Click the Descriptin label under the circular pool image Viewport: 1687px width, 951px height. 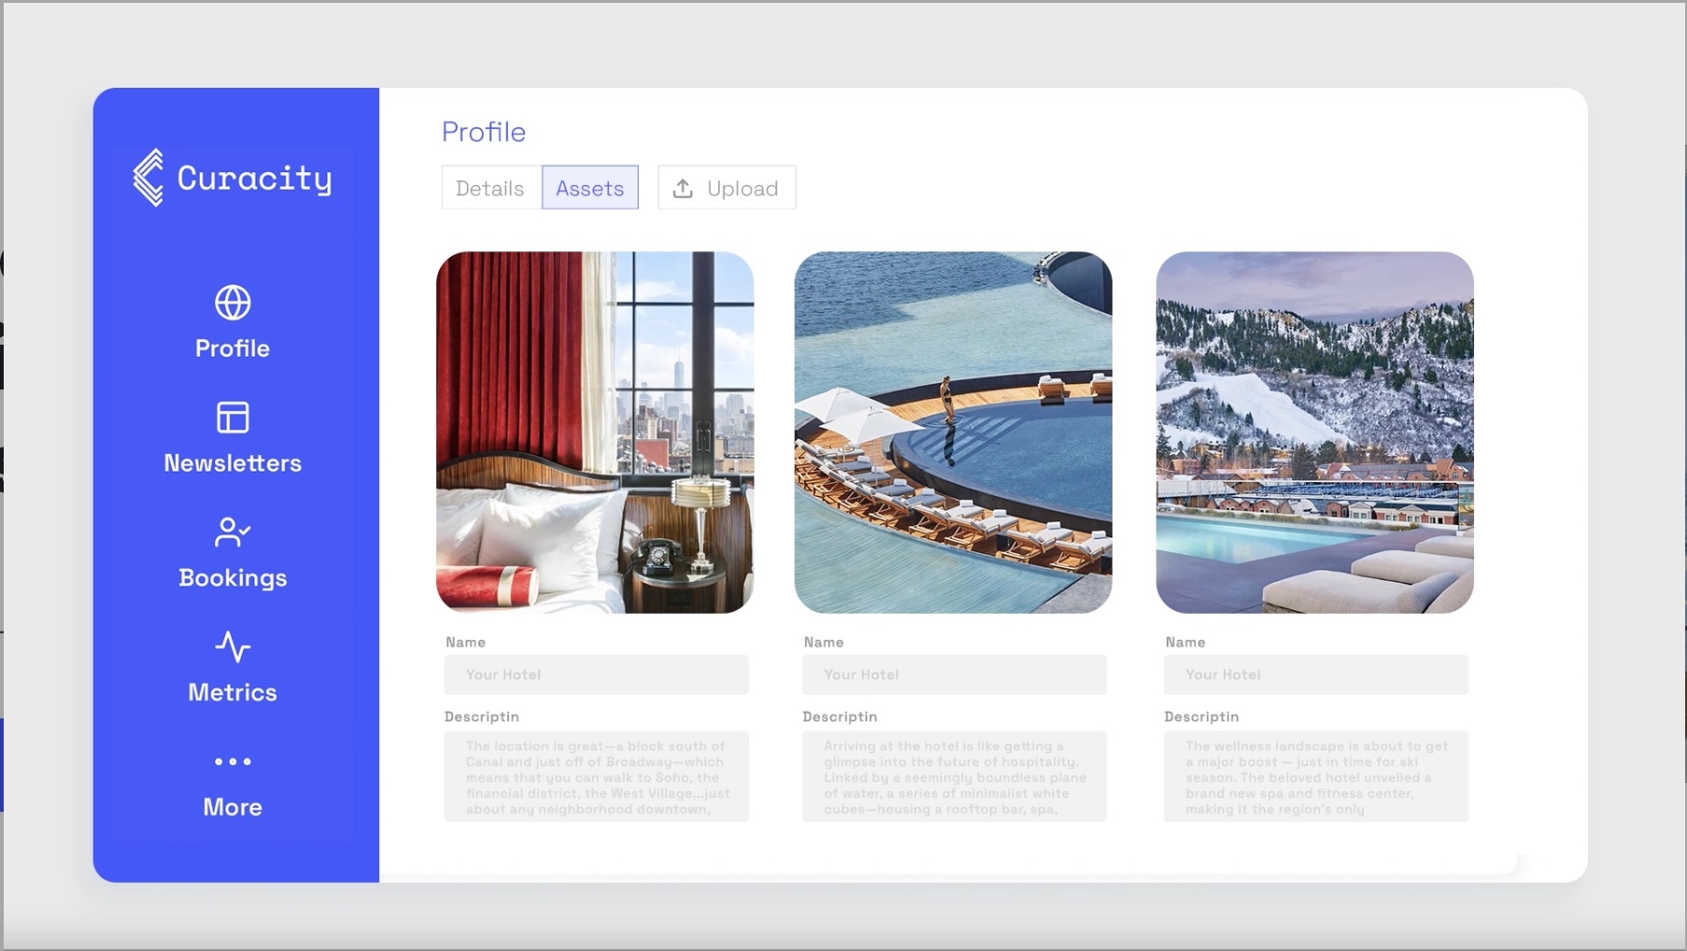tap(840, 717)
